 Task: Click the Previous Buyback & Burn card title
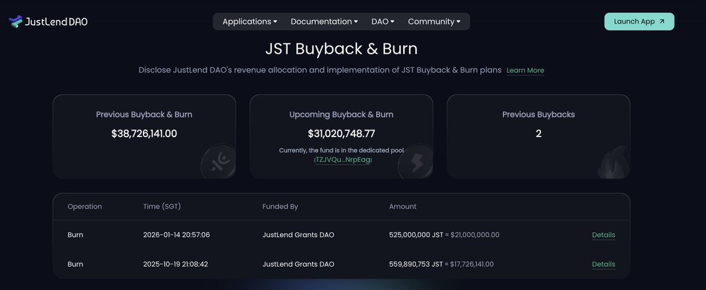pyautogui.click(x=144, y=115)
